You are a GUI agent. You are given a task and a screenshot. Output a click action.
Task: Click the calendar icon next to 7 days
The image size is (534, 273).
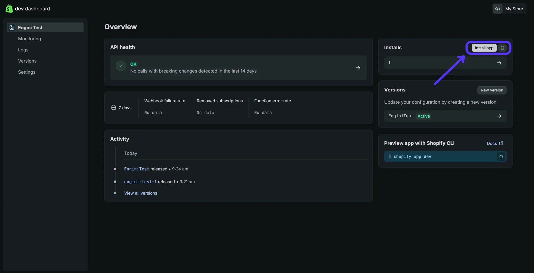[x=114, y=108]
